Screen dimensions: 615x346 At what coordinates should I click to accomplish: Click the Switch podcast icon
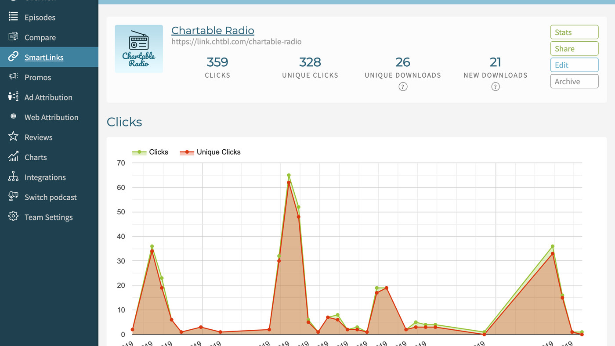[13, 197]
